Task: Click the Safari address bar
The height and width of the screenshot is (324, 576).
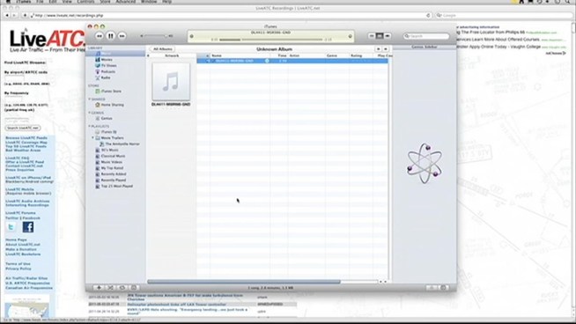Action: tap(231, 16)
